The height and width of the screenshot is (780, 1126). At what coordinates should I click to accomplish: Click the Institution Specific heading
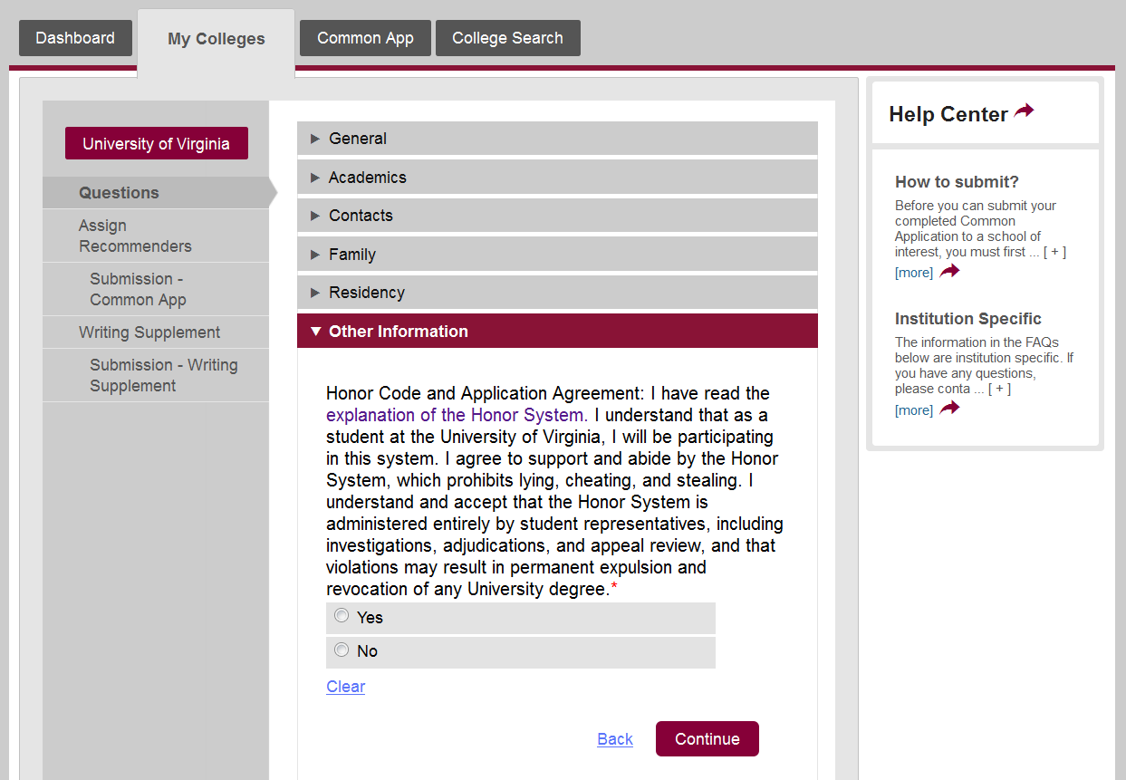point(968,319)
